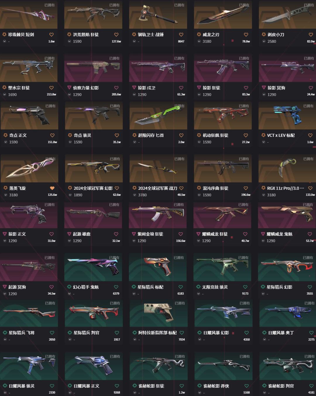Click the tier icon beside 紫阙金琅 狂徒
The height and width of the screenshot is (396, 316).
point(134,234)
